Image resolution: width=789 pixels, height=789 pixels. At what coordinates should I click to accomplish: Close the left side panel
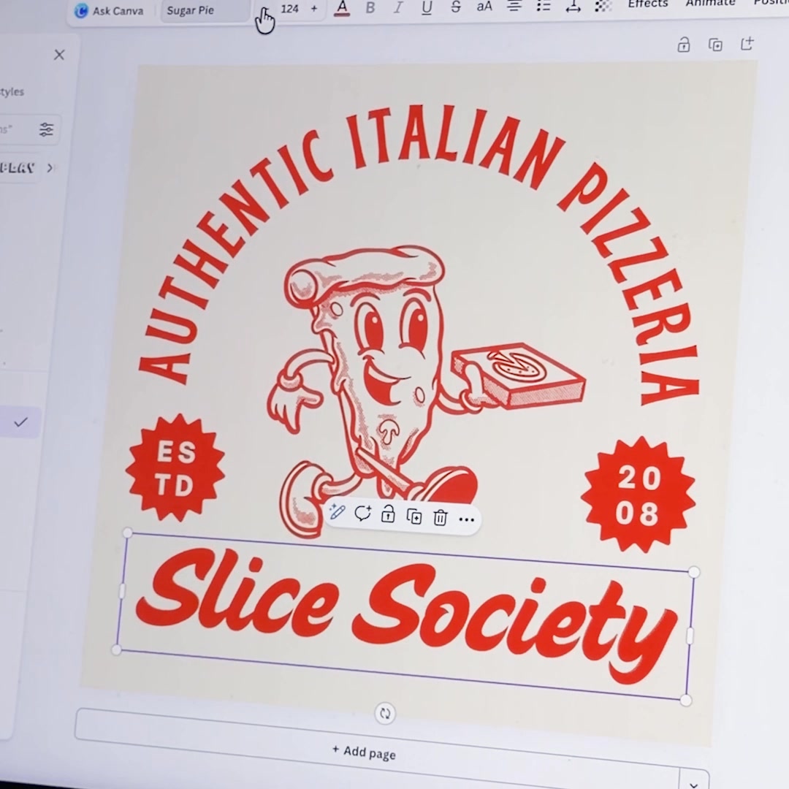point(59,54)
